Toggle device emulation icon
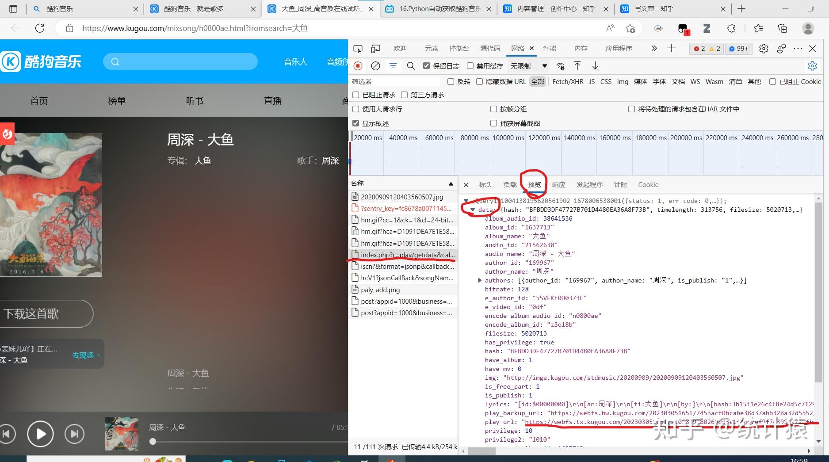The height and width of the screenshot is (462, 829). click(x=375, y=49)
